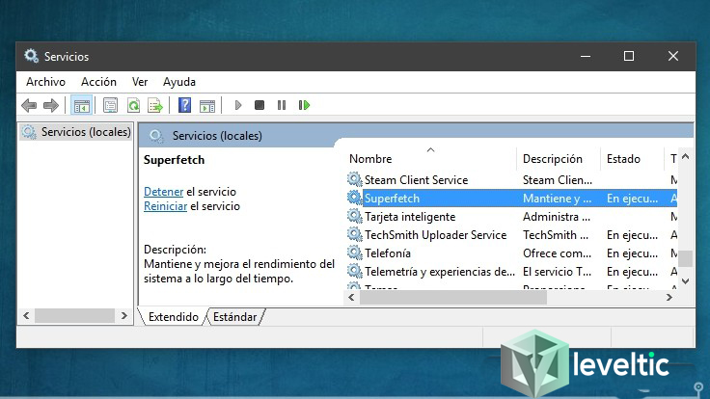This screenshot has width=710, height=399.
Task: Select the Steam Client Service row
Action: [416, 180]
